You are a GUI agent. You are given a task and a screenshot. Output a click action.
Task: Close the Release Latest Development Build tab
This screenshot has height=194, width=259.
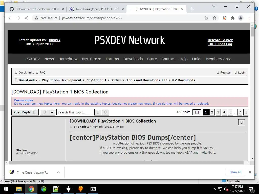point(63,9)
